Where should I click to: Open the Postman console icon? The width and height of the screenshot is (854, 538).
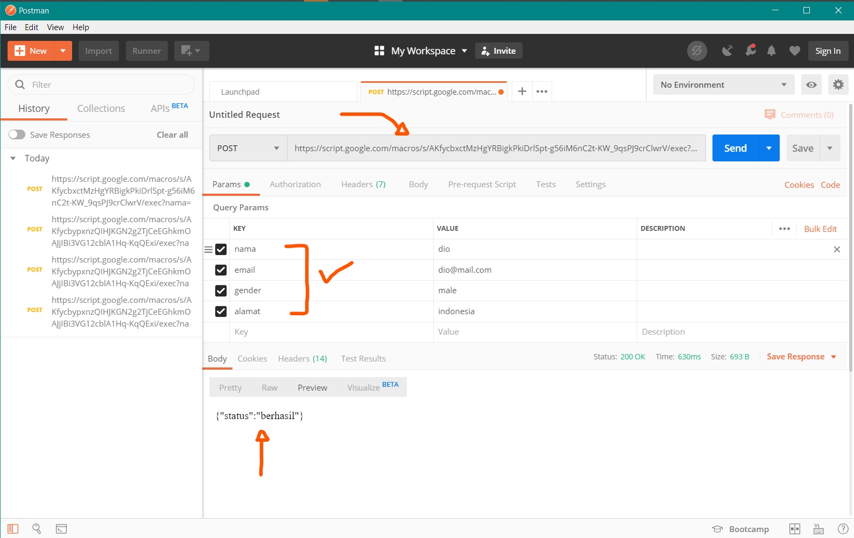click(61, 529)
